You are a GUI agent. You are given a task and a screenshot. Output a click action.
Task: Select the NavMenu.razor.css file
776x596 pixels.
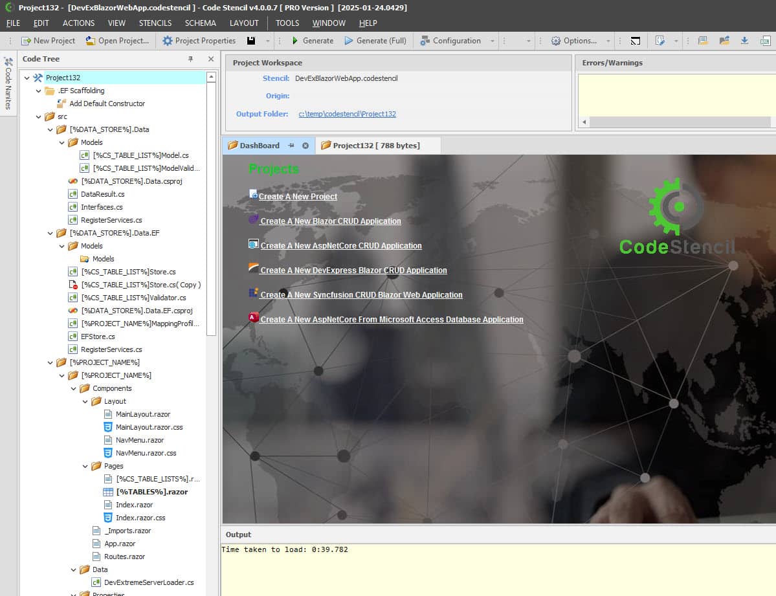click(x=146, y=453)
